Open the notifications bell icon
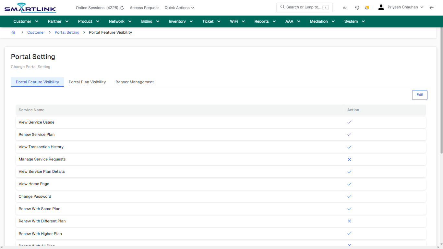Viewport: 443px width, 249px height. (x=367, y=7)
